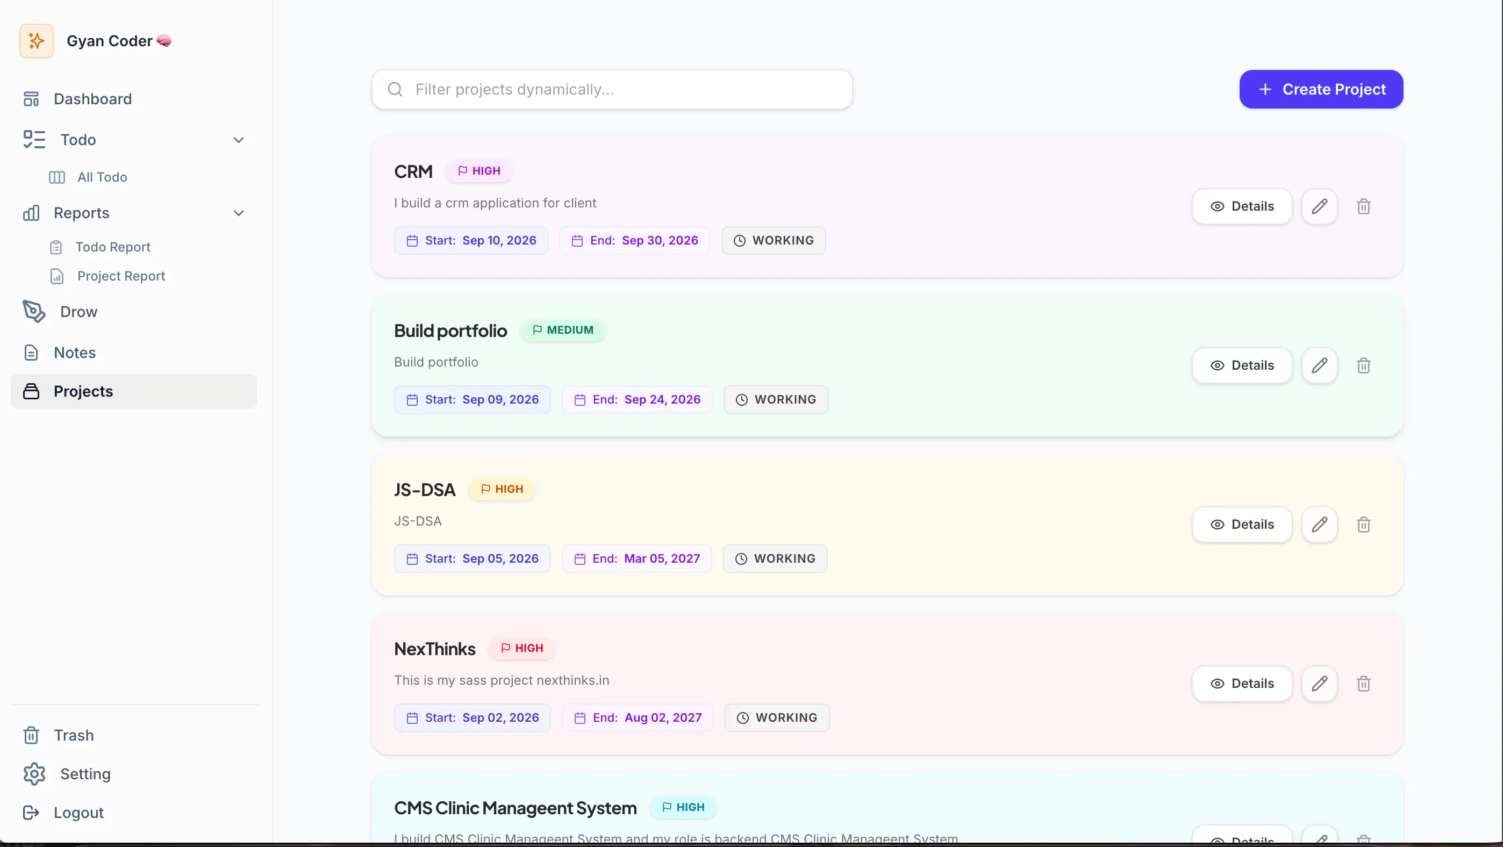
Task: Click the Create Project button
Action: tap(1321, 89)
